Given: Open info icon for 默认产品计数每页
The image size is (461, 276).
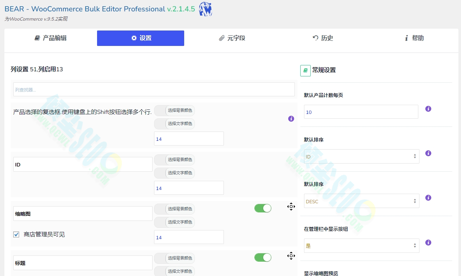Looking at the screenshot, I should point(428,109).
